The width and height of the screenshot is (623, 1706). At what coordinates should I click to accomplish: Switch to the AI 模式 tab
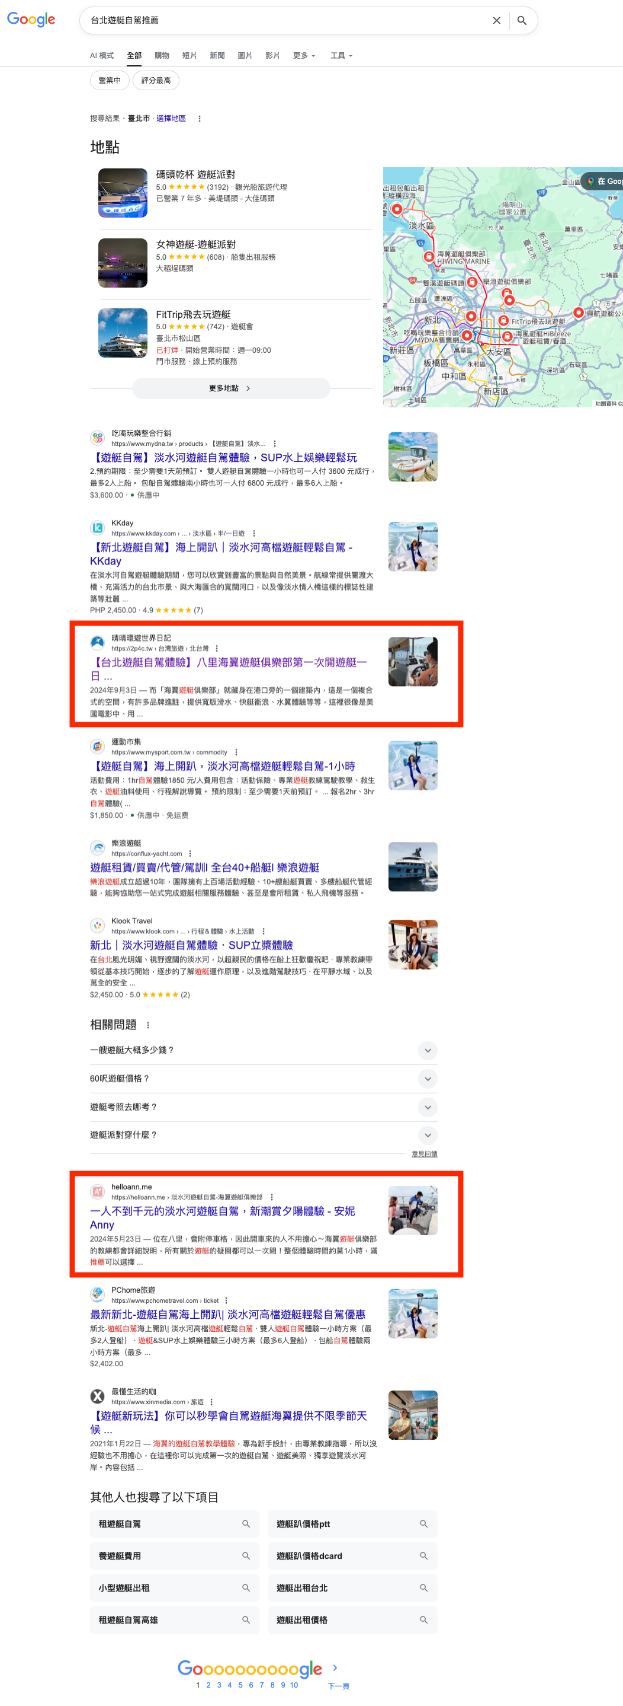pos(101,56)
